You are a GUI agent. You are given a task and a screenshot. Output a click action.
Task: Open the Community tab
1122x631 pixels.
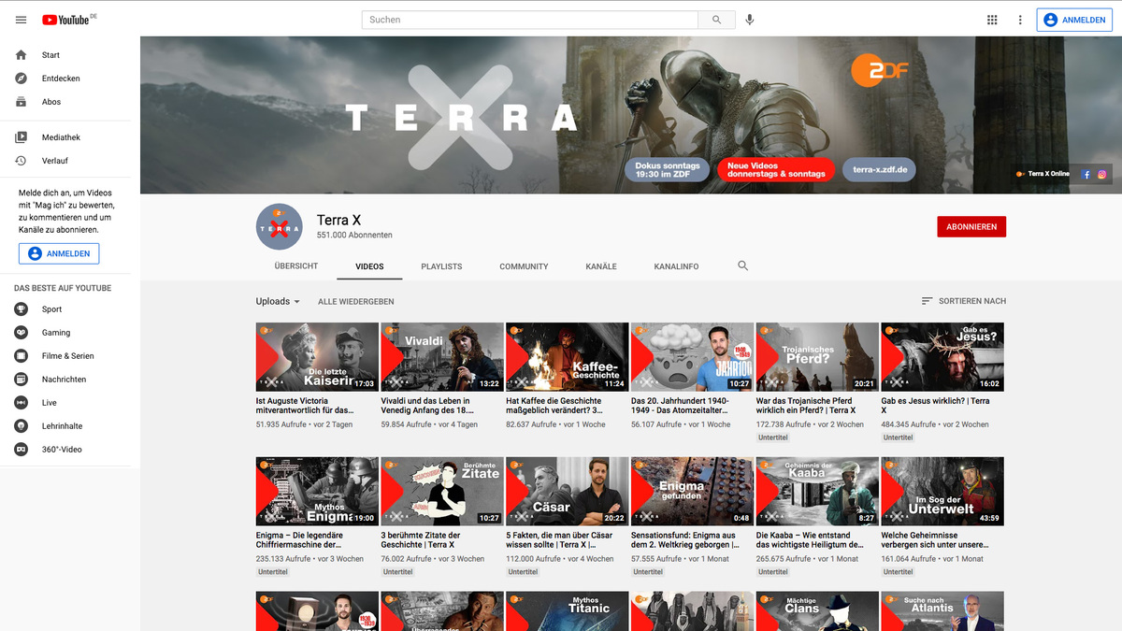(524, 266)
